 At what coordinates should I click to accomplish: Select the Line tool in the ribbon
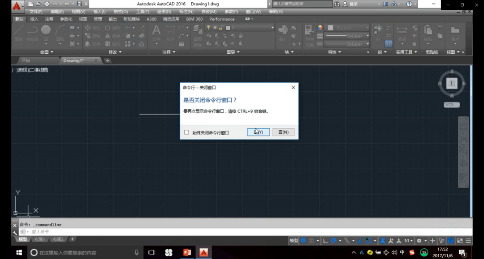click(19, 31)
